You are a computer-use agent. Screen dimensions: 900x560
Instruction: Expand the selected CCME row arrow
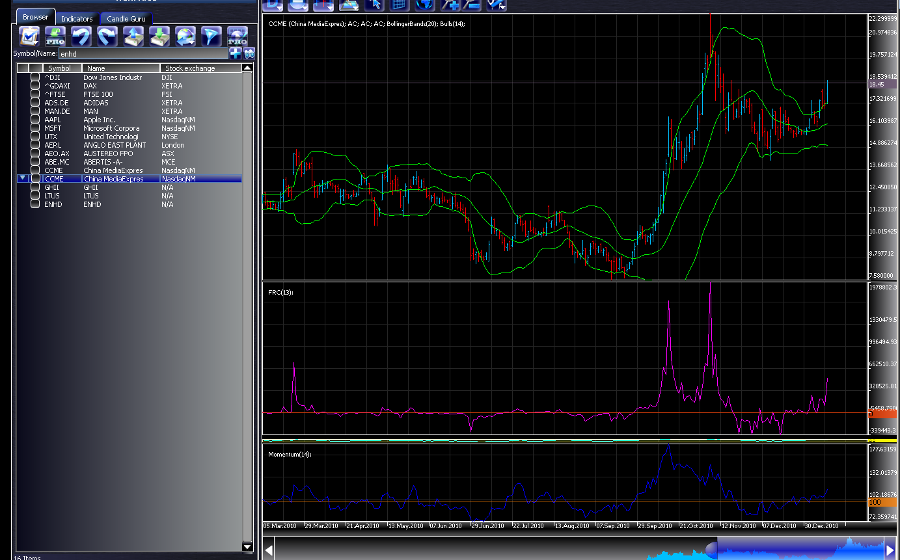(22, 178)
